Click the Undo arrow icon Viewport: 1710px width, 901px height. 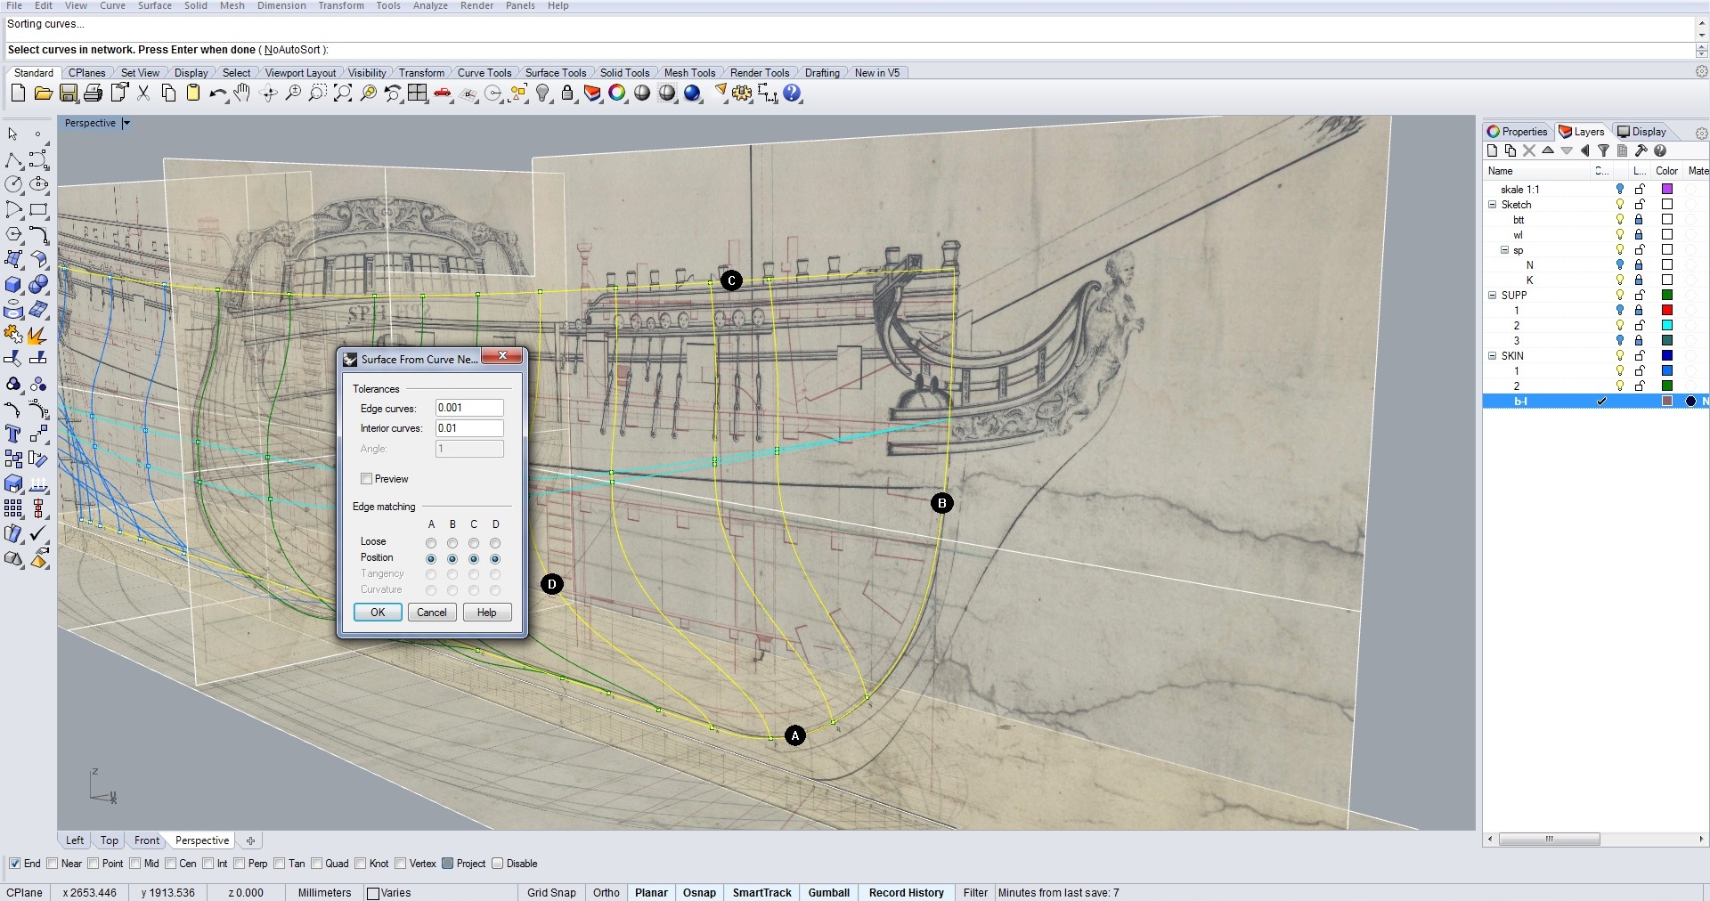tap(216, 93)
